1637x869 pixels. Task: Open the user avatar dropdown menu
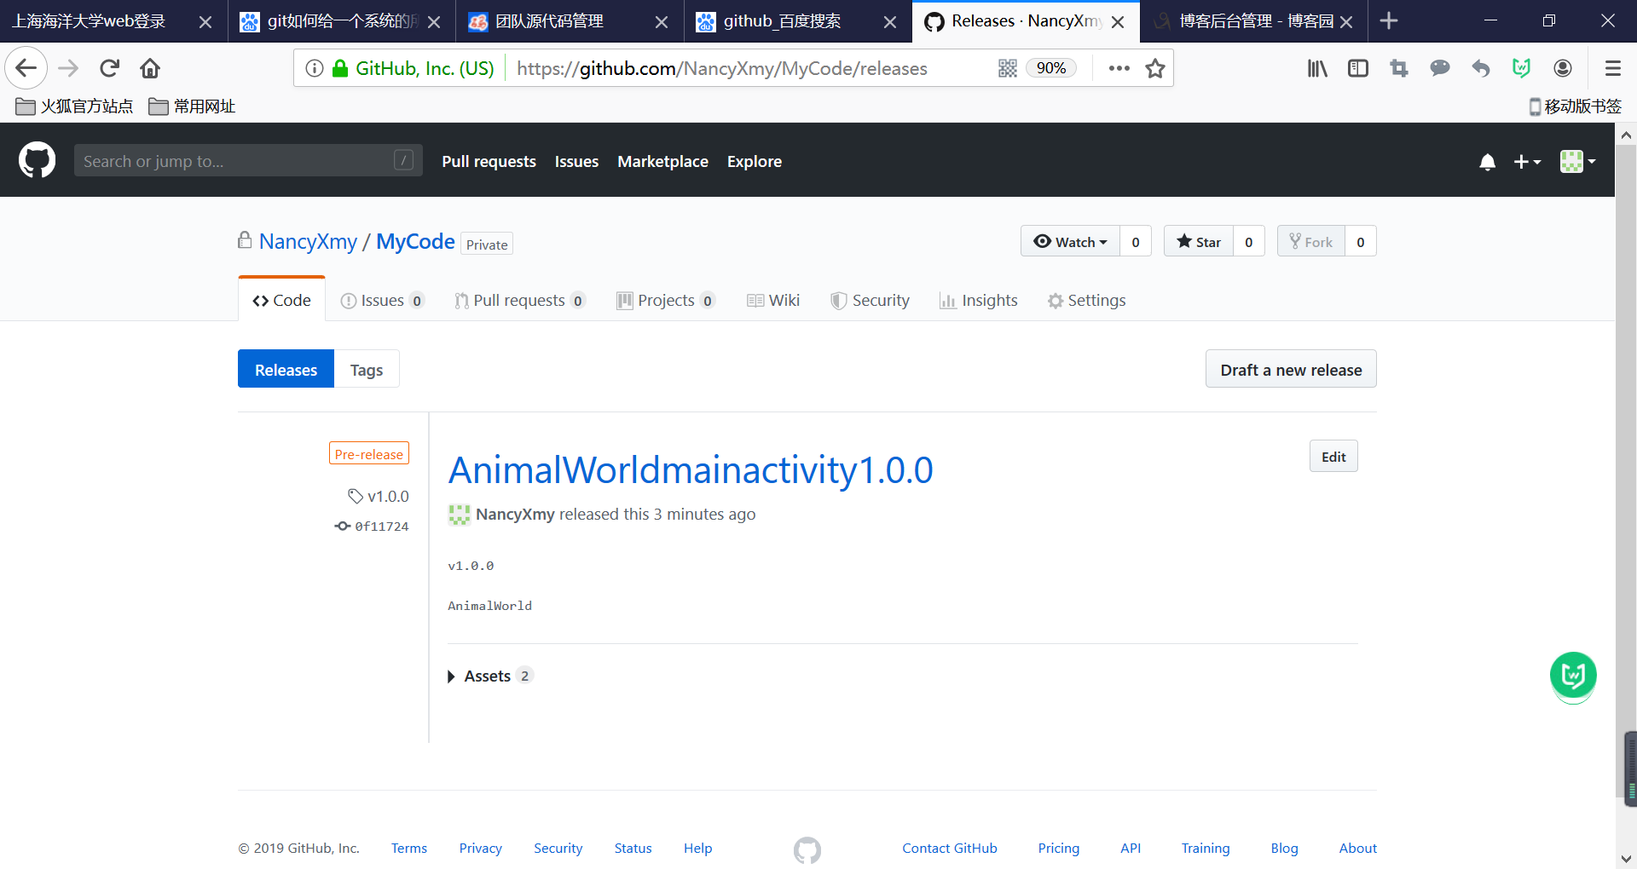click(1577, 162)
